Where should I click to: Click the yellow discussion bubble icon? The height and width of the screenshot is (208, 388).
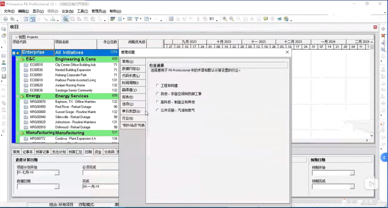tap(265, 19)
